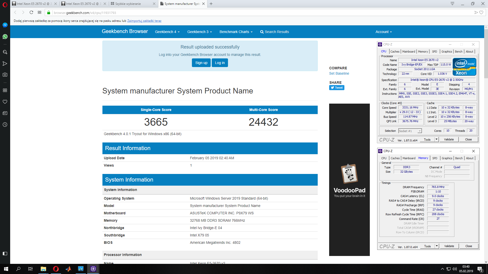Screen dimensions: 488x274
Task: Expand Tools arrow in upper CPU-Z window
Action: 436,139
